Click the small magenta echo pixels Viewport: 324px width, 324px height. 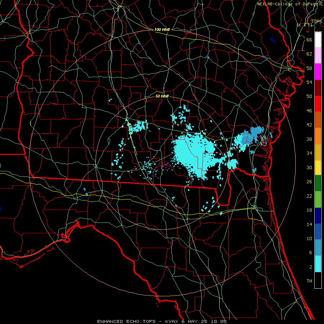164,165
